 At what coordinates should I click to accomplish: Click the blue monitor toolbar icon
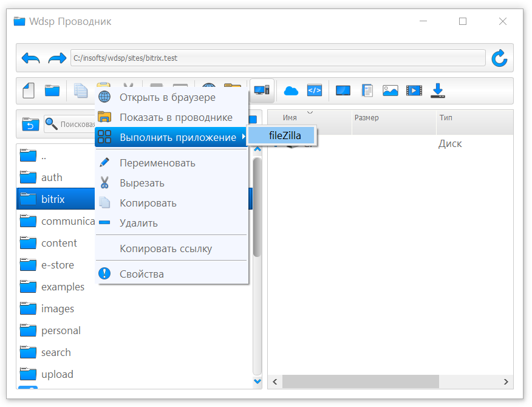coord(343,91)
